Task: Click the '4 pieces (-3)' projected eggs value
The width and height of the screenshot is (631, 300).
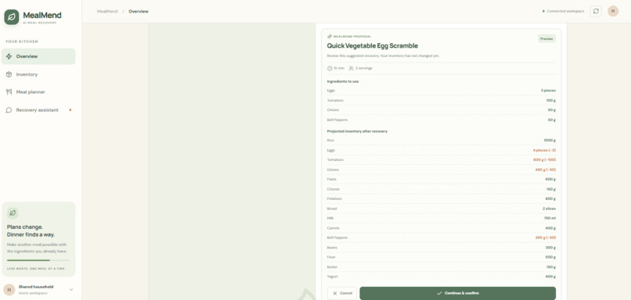Action: 544,150
